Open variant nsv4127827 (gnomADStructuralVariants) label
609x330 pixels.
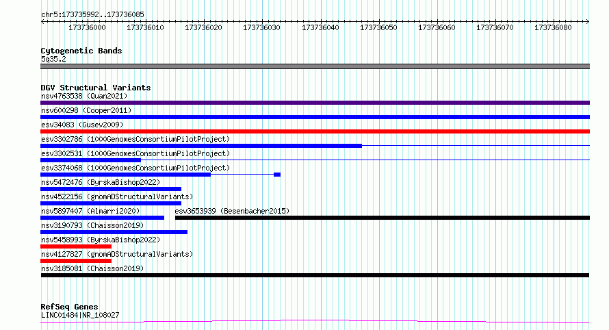click(x=117, y=254)
